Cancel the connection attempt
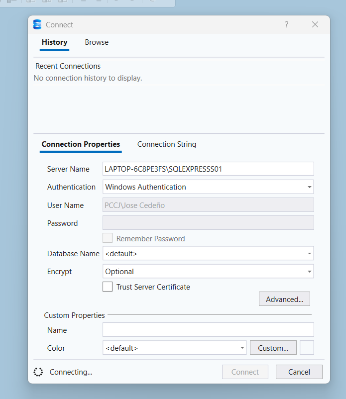 point(299,372)
